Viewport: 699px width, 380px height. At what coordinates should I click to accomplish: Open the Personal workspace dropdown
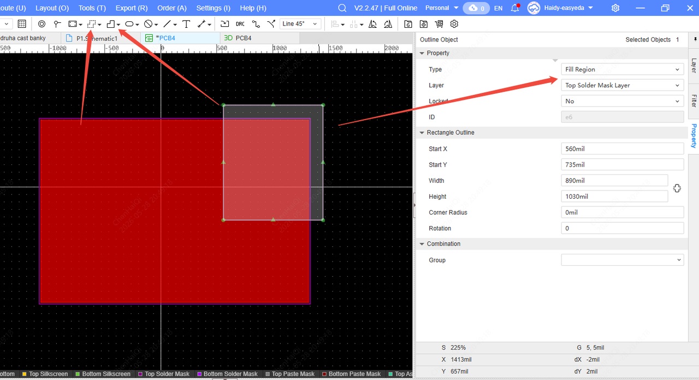(441, 8)
